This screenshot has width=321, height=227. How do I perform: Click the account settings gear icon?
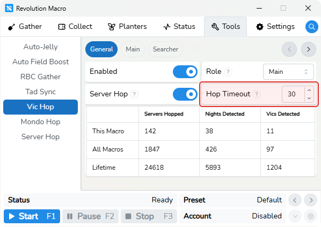pos(311,216)
